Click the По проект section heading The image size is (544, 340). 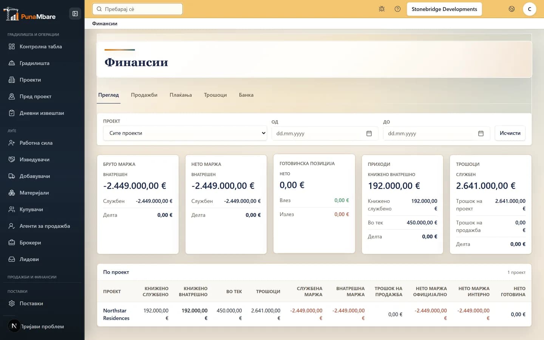116,272
